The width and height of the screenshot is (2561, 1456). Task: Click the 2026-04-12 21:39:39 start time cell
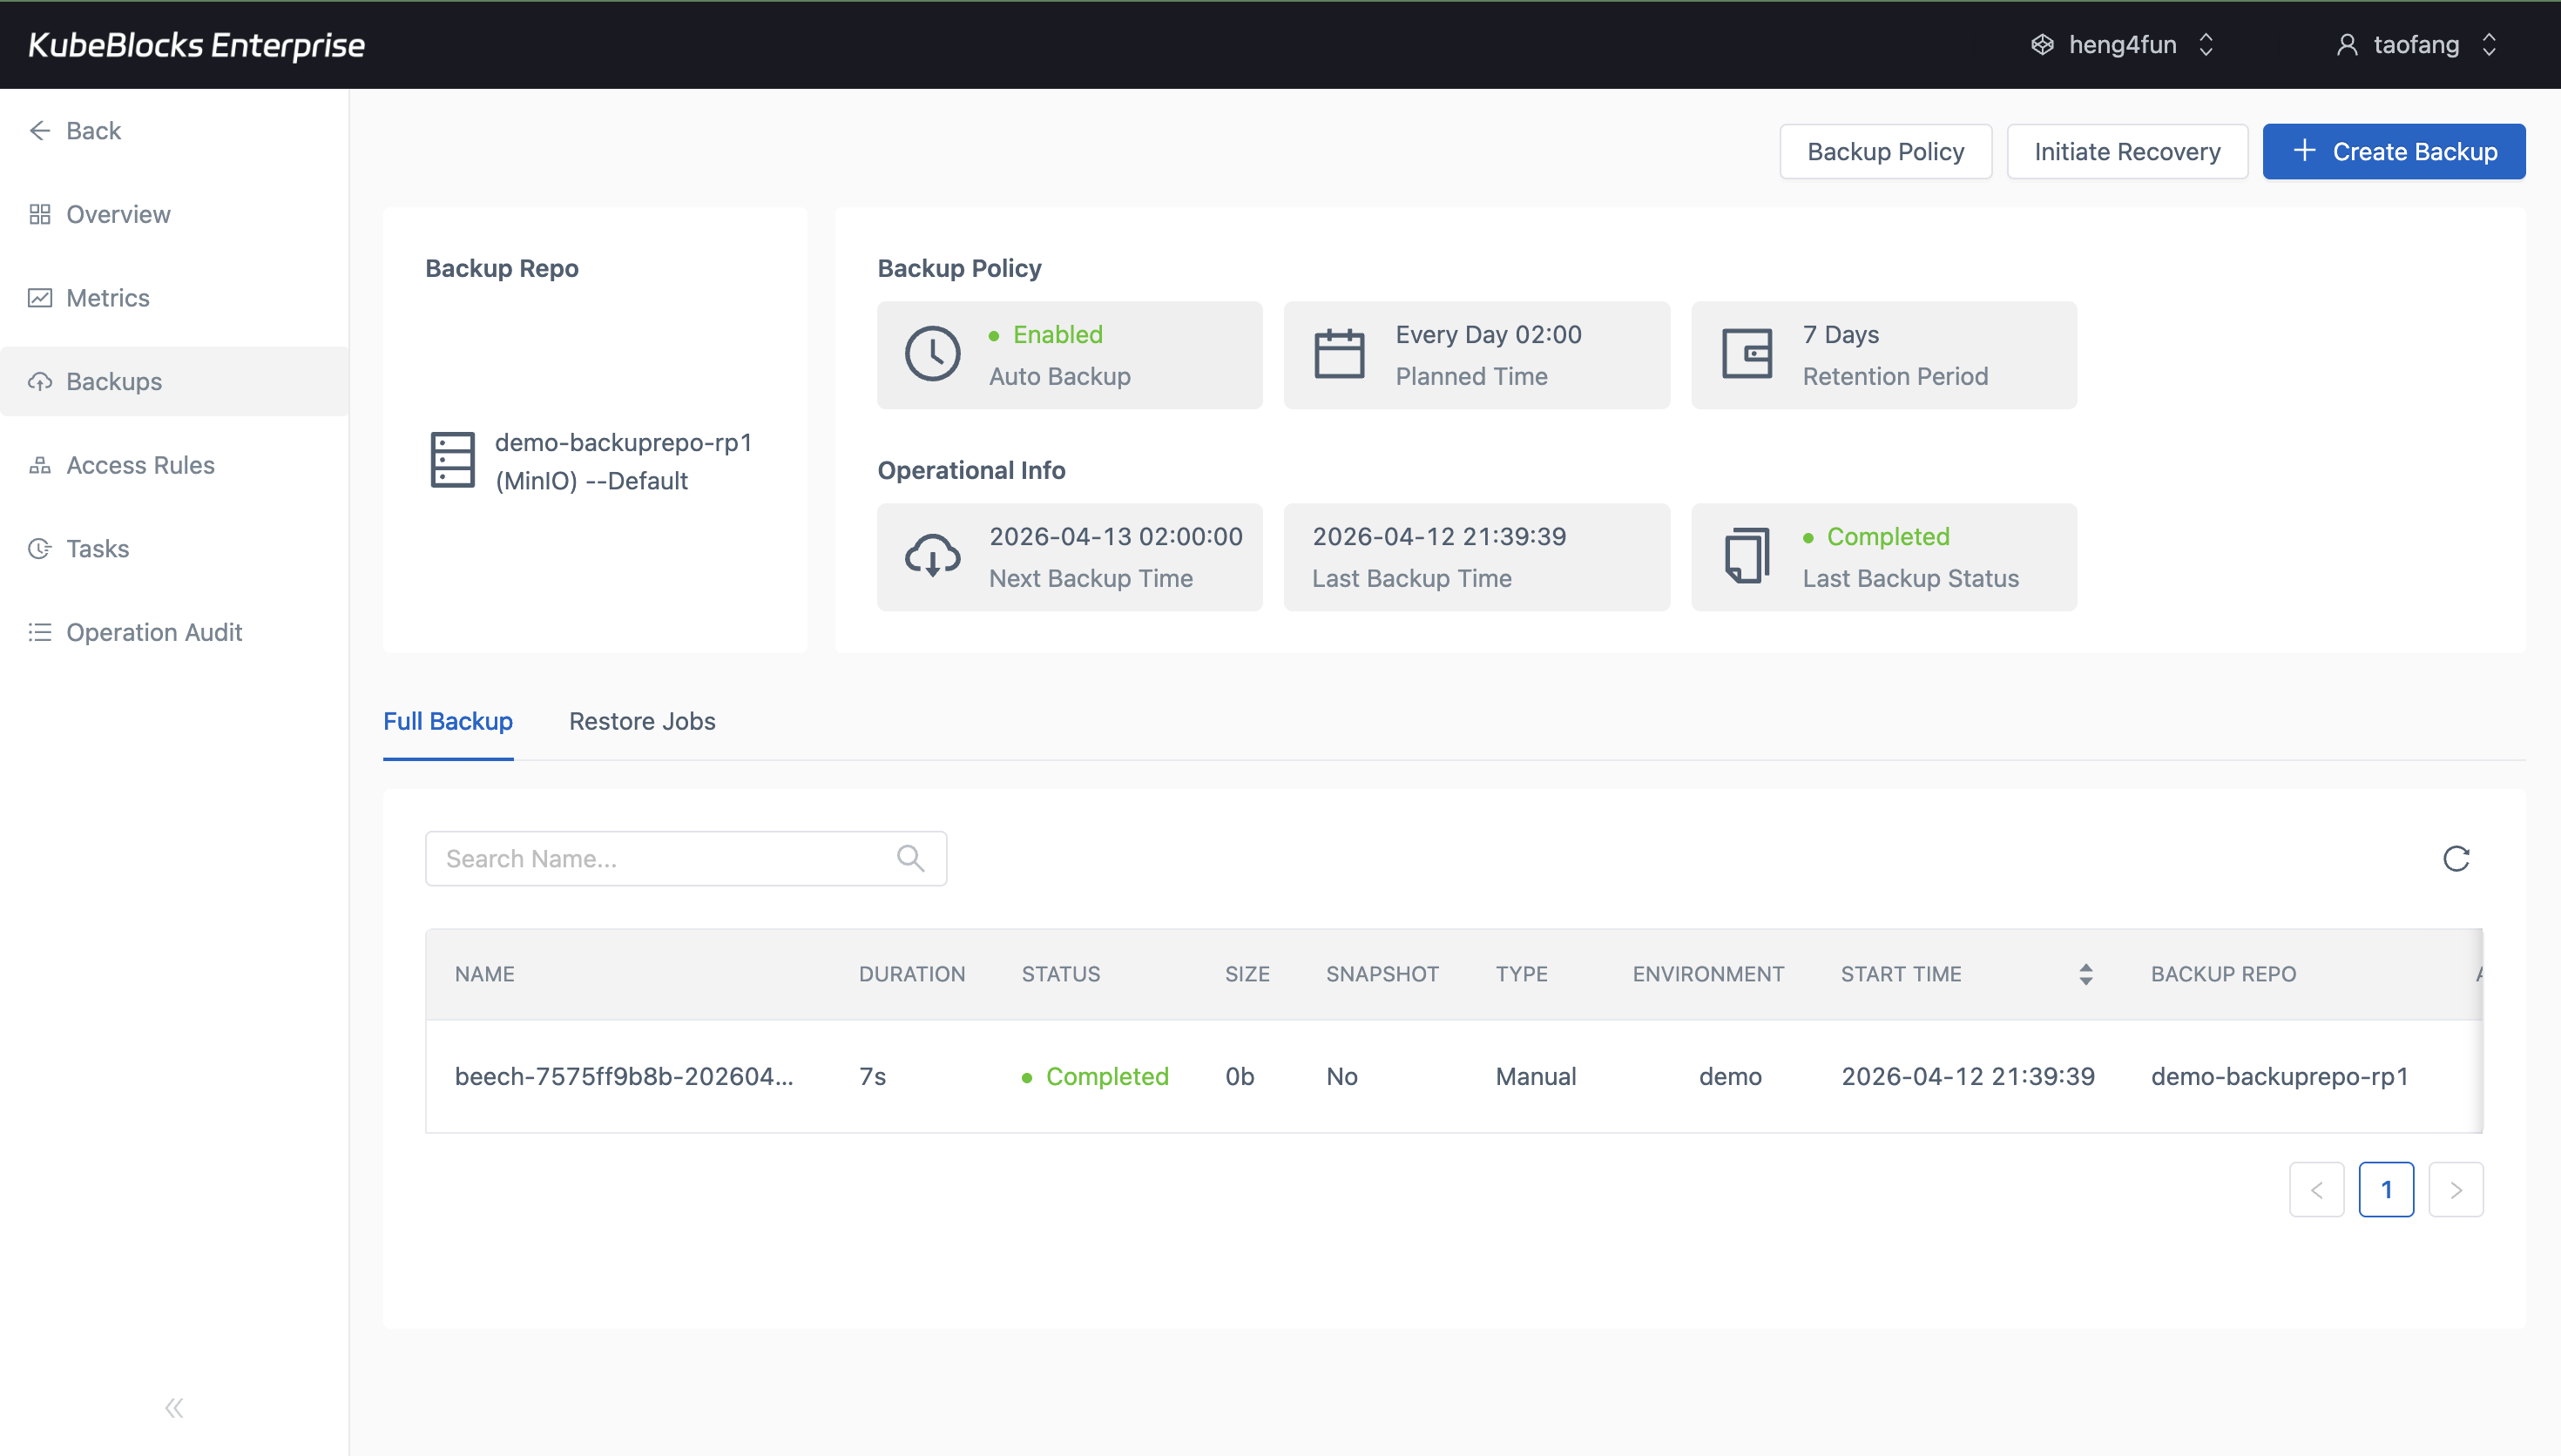coord(1967,1076)
